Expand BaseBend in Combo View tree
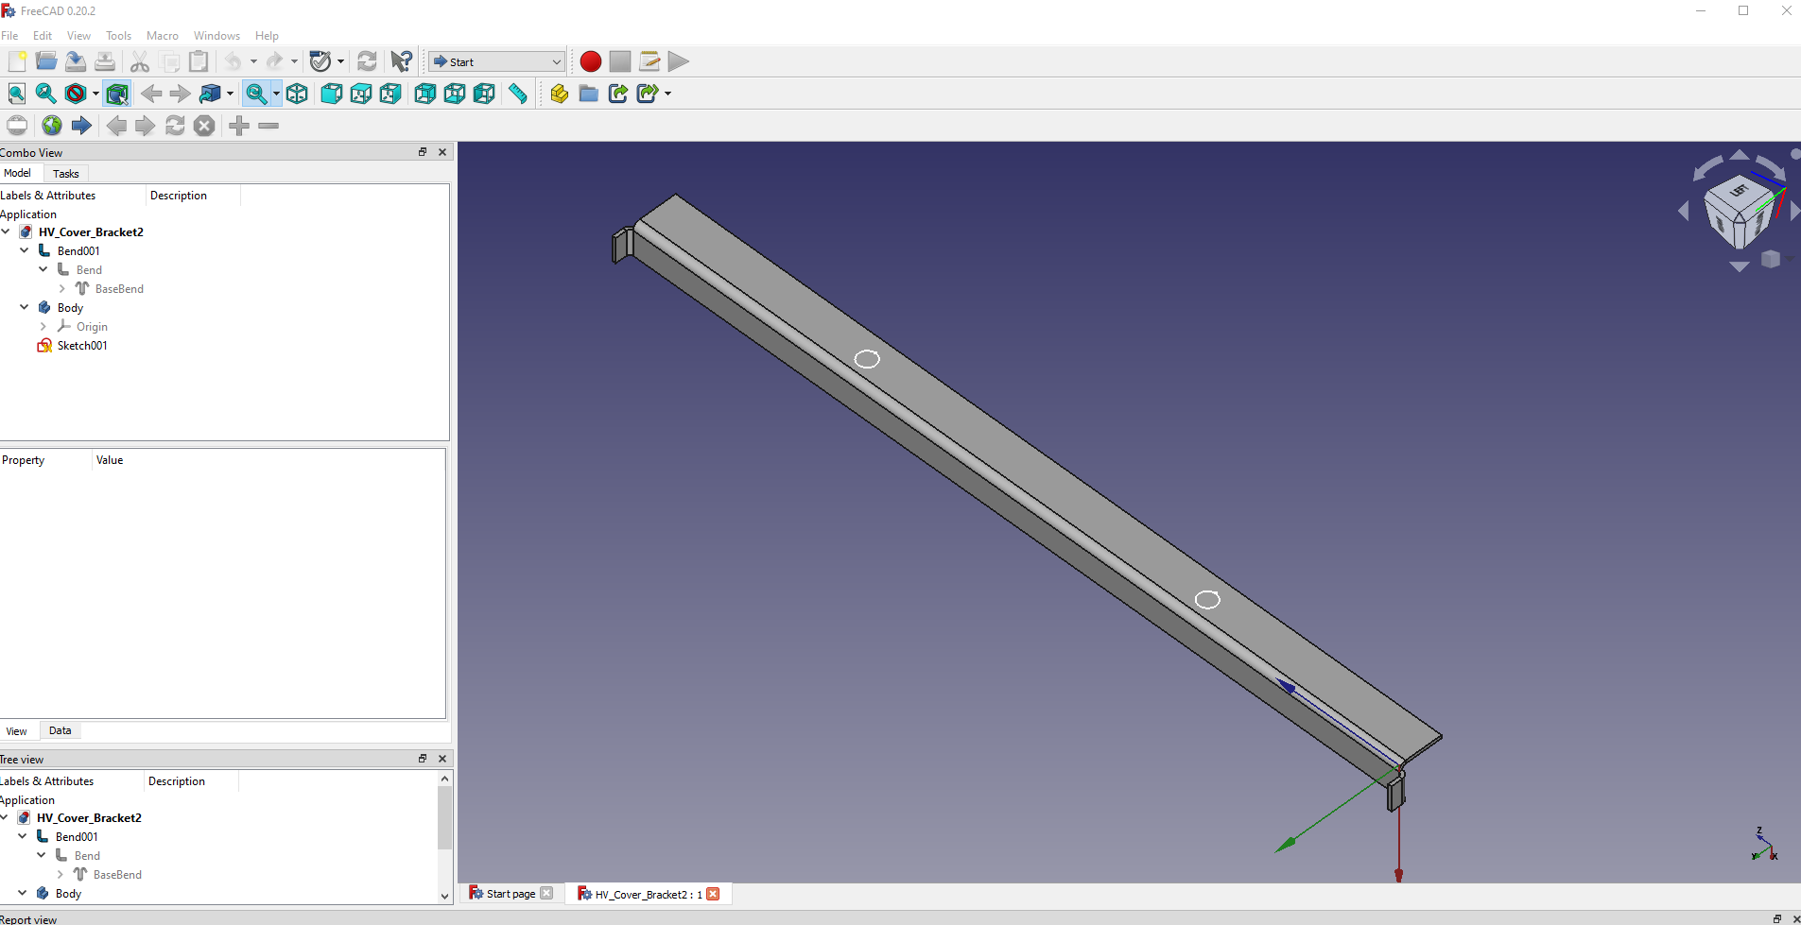The width and height of the screenshot is (1801, 925). (x=62, y=288)
